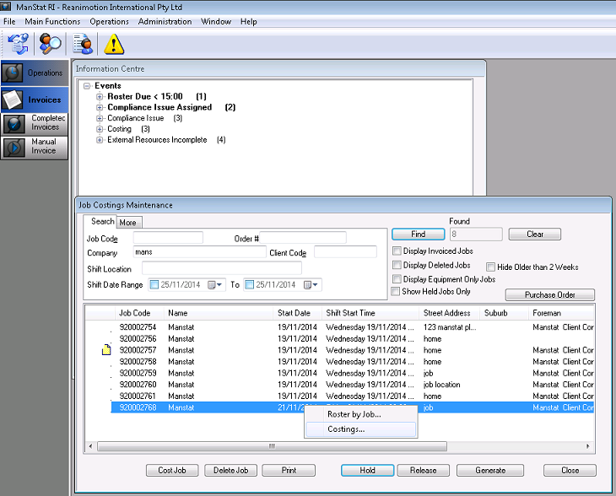Sort by the Start Date column header
The width and height of the screenshot is (616, 496).
coord(297,313)
